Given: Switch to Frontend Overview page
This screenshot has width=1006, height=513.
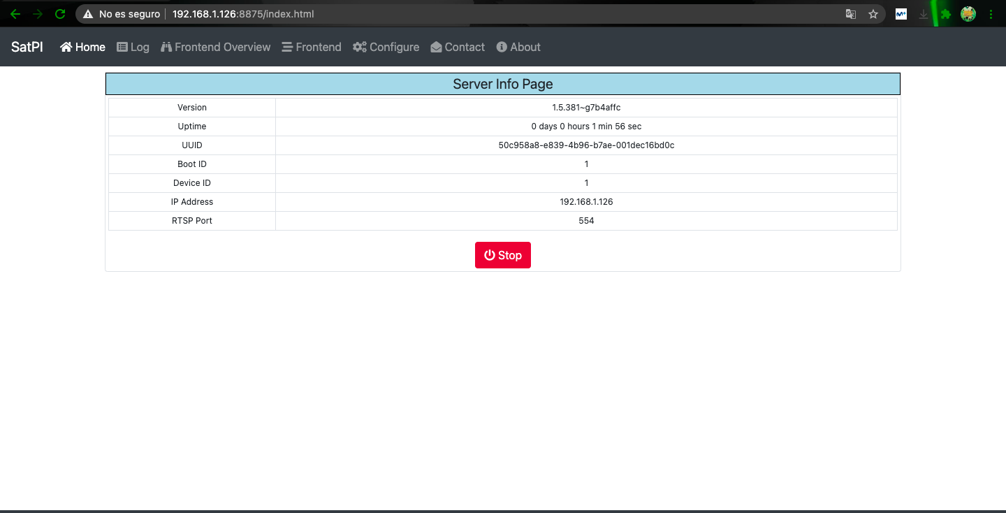Looking at the screenshot, I should tap(215, 47).
